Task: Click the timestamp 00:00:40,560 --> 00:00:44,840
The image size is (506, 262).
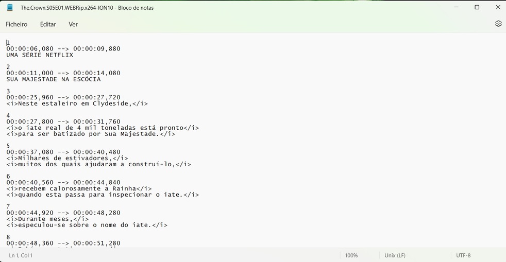Action: point(63,182)
